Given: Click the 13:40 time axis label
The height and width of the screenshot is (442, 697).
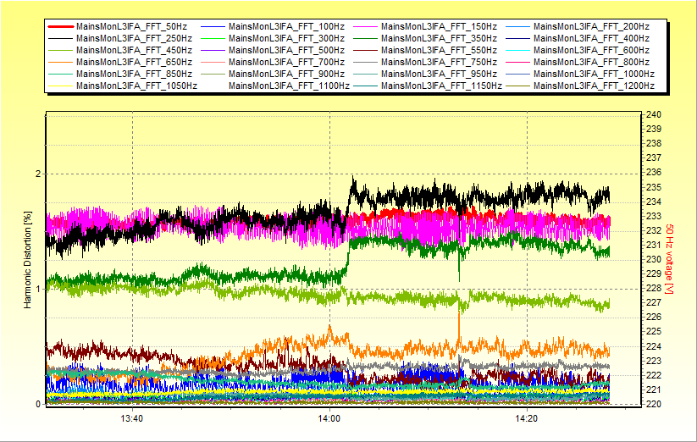Looking at the screenshot, I should [x=131, y=418].
